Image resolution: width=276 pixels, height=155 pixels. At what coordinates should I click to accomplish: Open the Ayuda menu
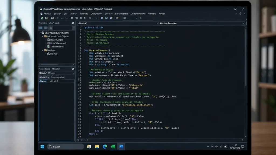162,13
